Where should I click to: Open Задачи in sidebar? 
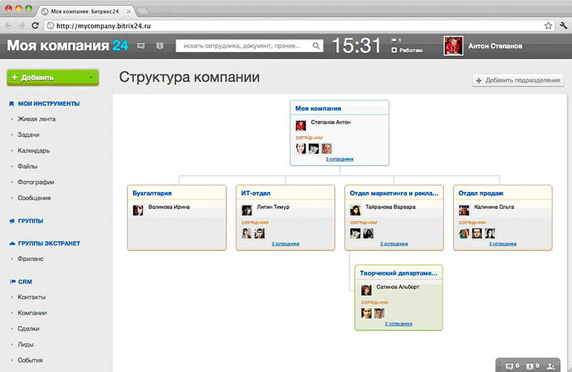point(28,135)
